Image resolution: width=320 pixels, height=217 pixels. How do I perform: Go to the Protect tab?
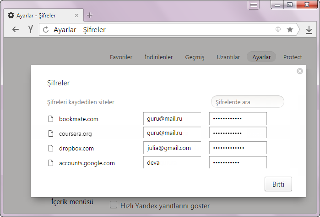tap(293, 57)
